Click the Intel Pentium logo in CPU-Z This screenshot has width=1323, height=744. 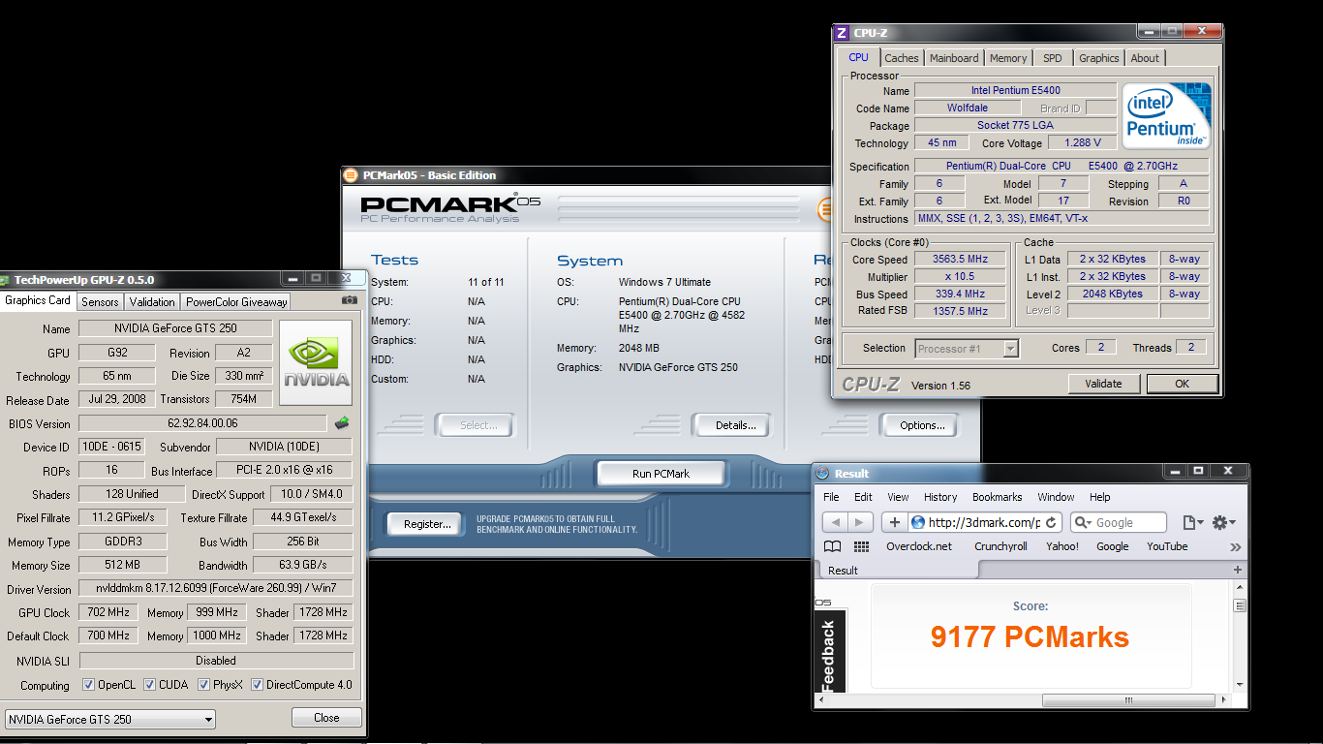coord(1166,115)
